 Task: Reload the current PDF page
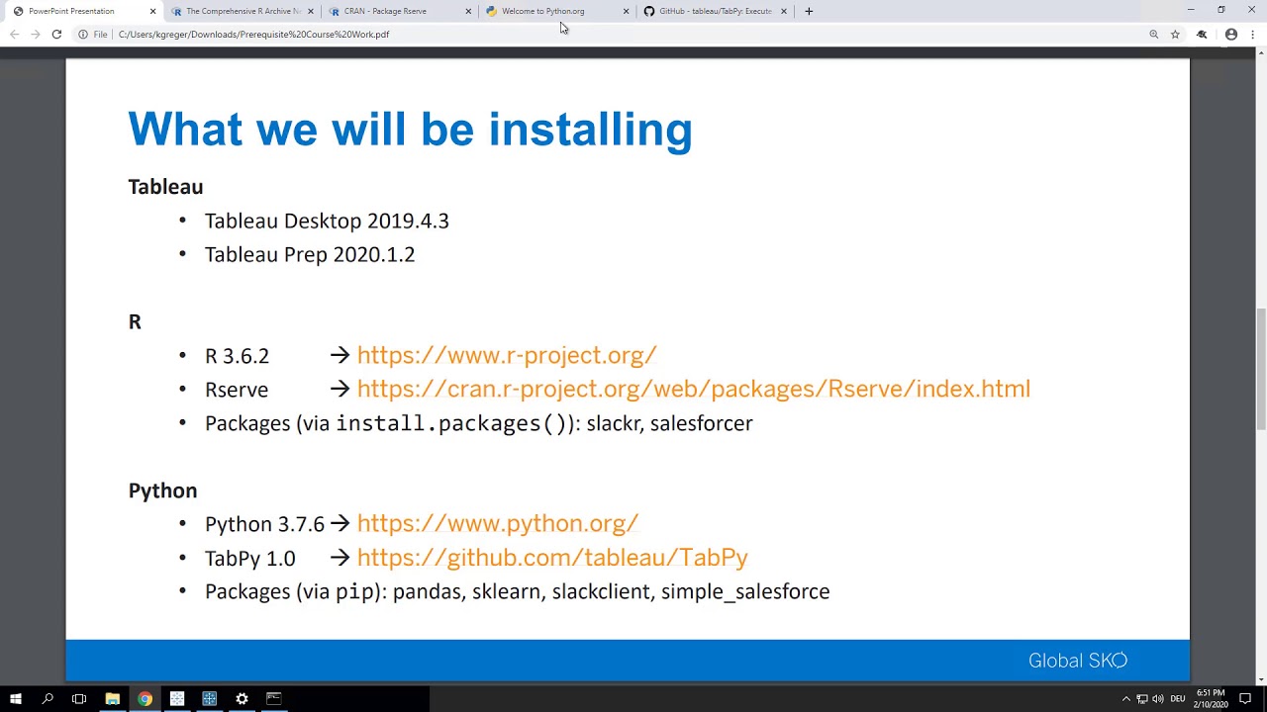[x=56, y=35]
